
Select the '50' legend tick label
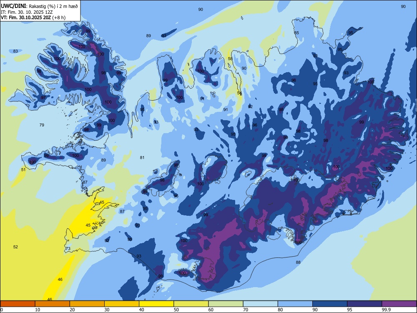click(x=176, y=310)
